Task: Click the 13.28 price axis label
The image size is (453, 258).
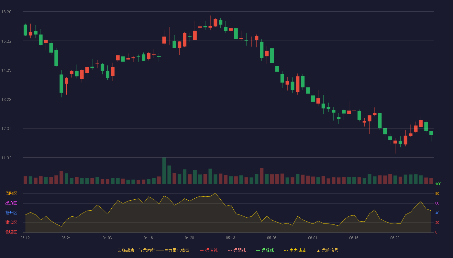Action: click(x=6, y=100)
